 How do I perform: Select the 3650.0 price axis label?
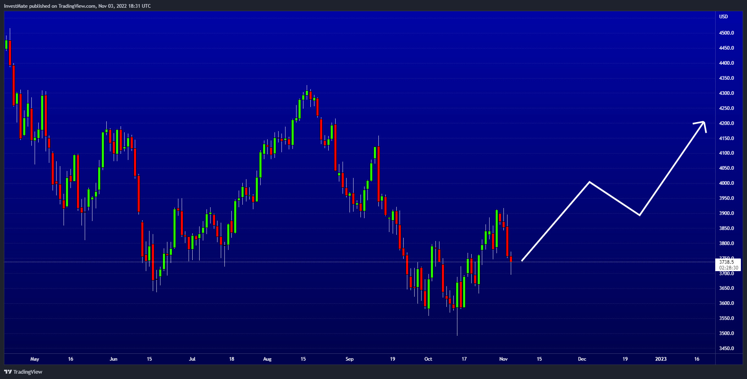pos(727,288)
